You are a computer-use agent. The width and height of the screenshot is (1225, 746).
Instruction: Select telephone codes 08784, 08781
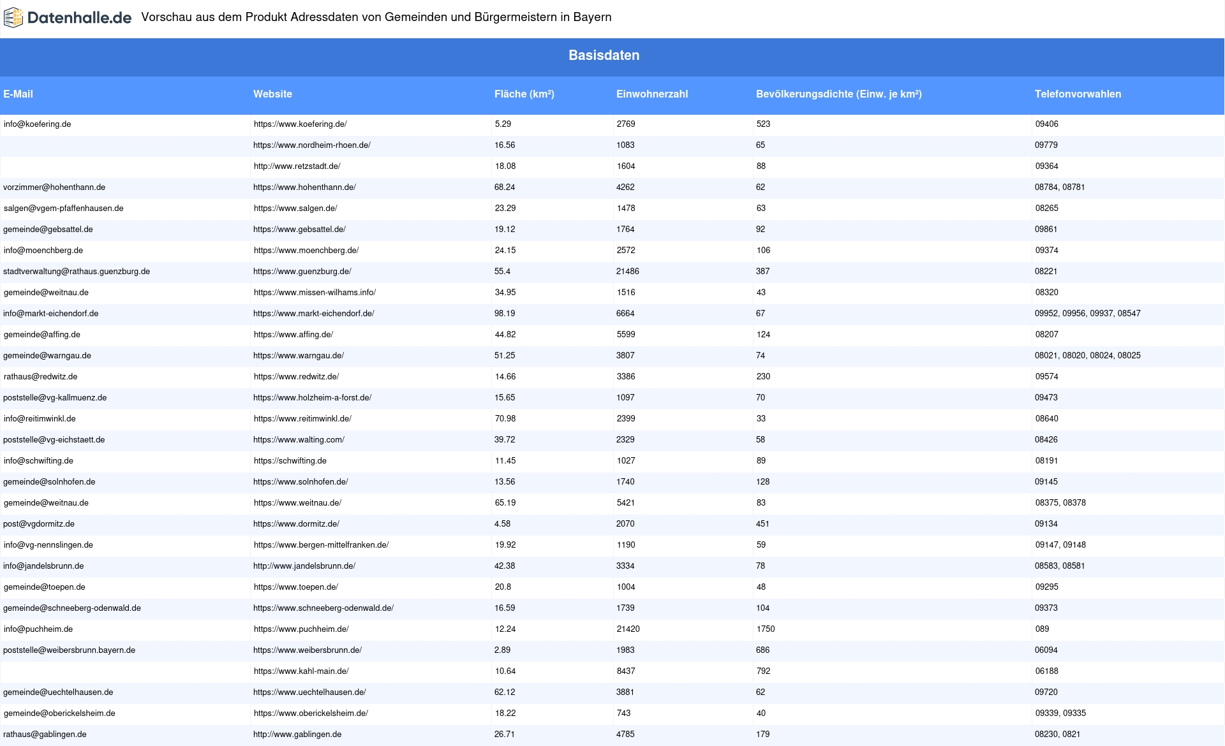1059,187
